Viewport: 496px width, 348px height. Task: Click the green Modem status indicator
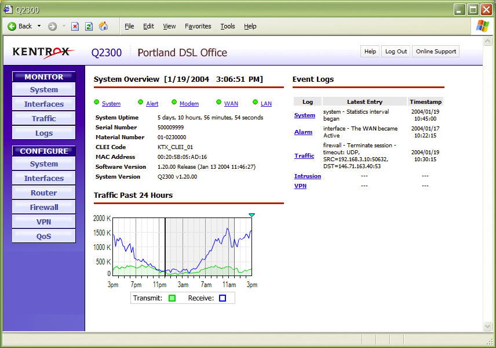point(174,102)
